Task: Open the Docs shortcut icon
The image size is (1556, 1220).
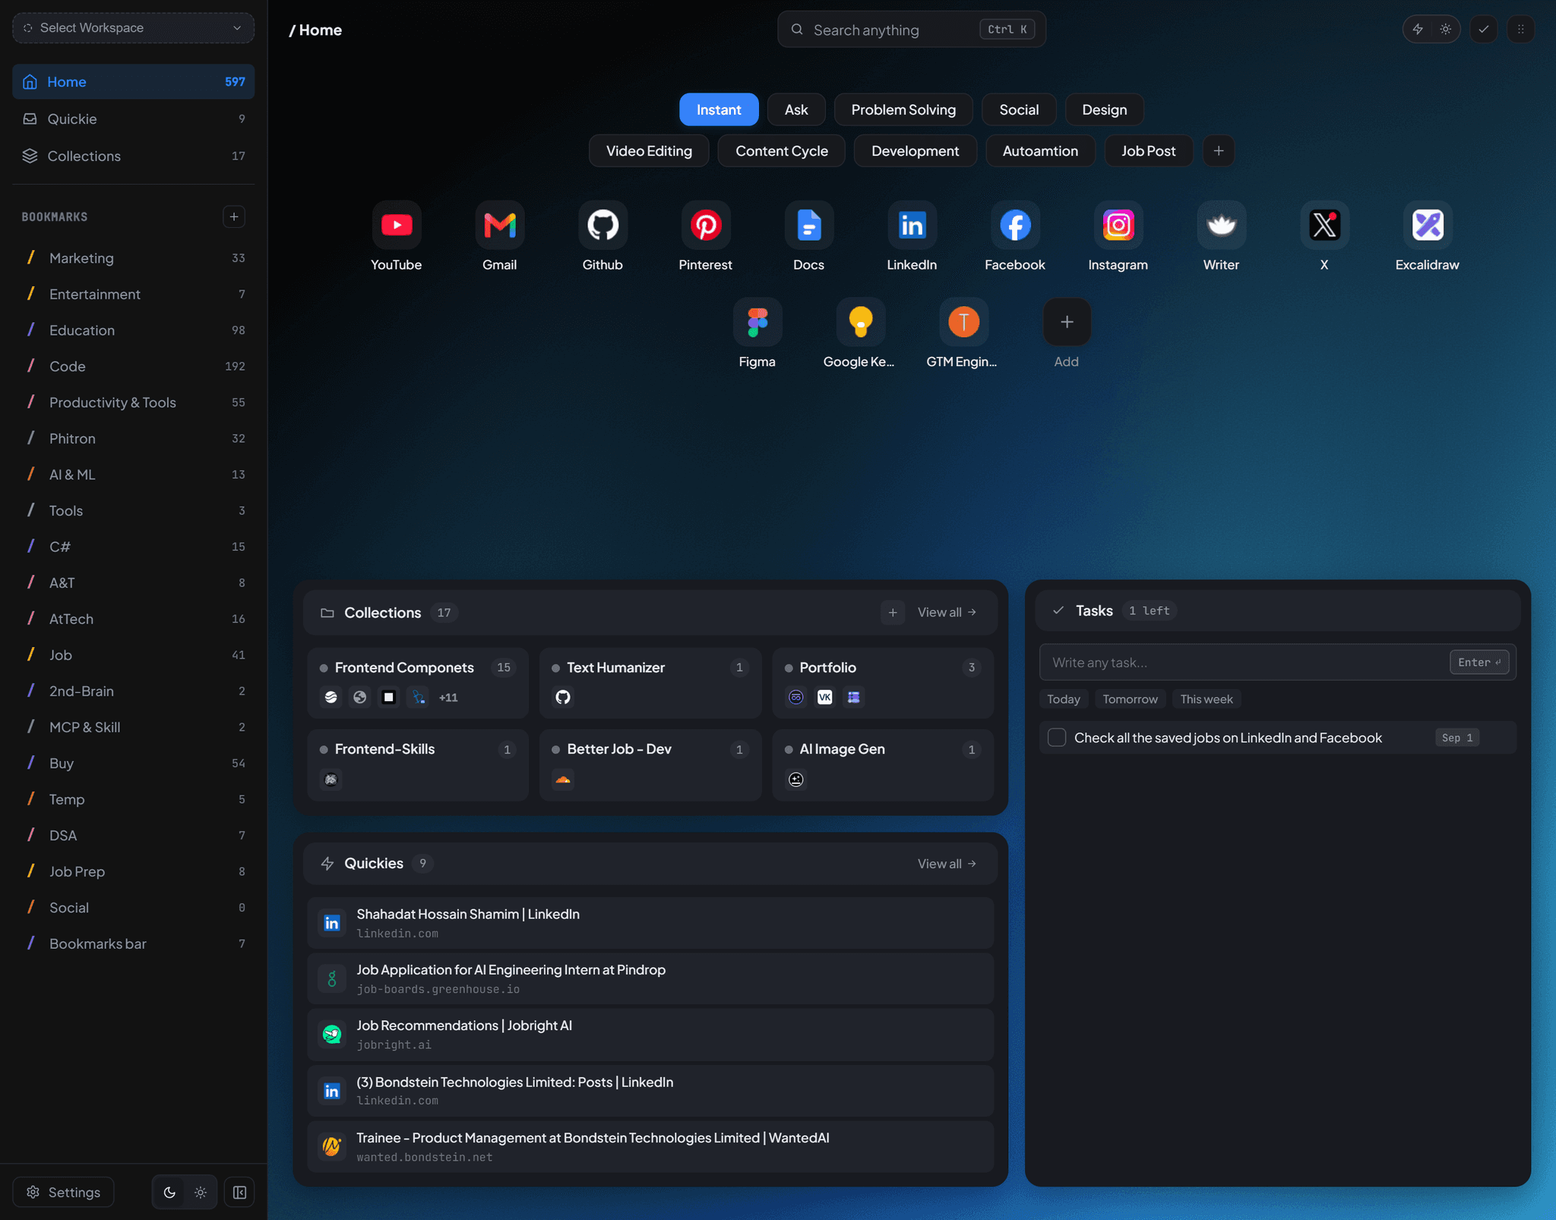Action: 809,225
